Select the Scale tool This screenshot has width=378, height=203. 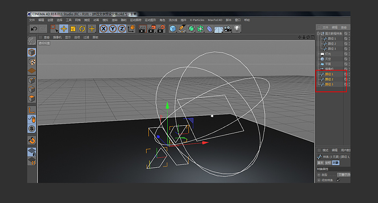click(73, 29)
